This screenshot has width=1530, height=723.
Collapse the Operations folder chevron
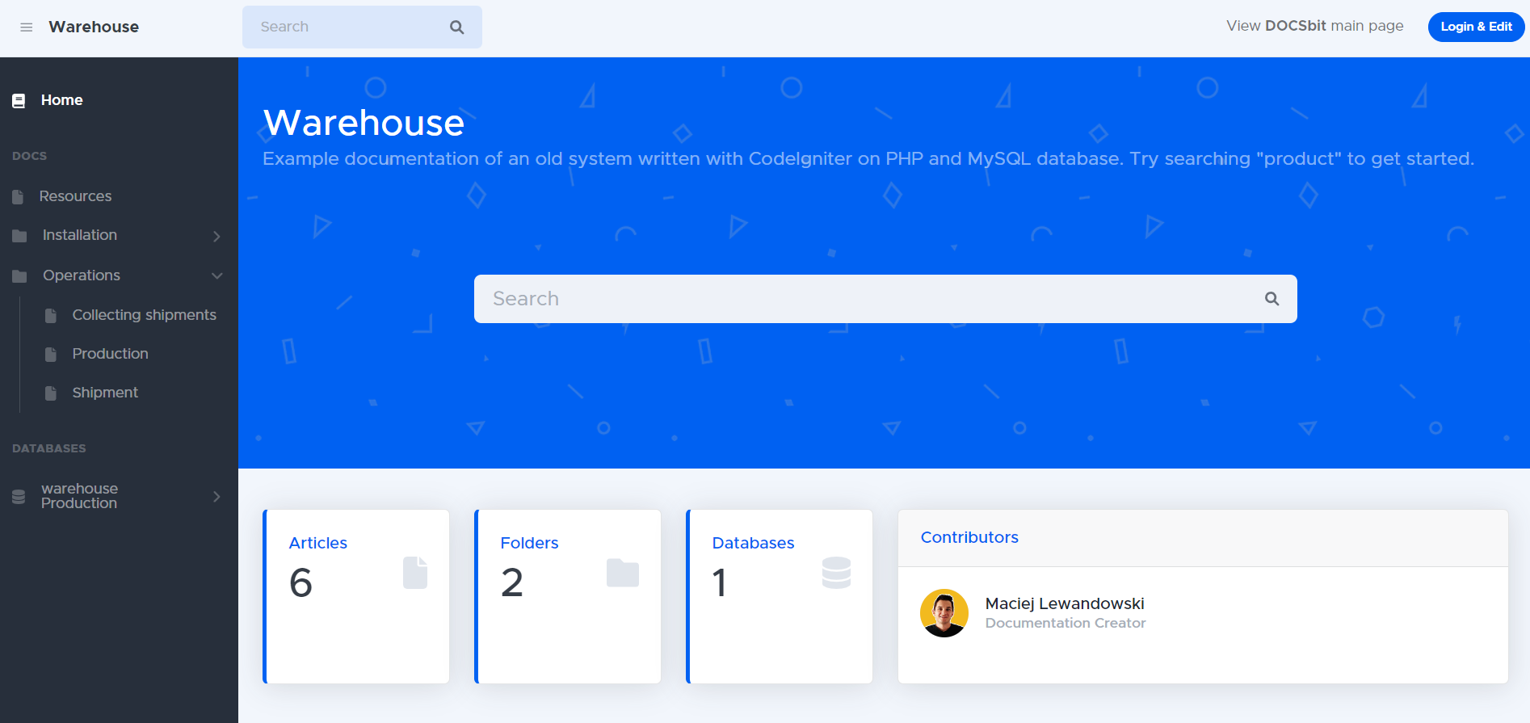pyautogui.click(x=216, y=275)
